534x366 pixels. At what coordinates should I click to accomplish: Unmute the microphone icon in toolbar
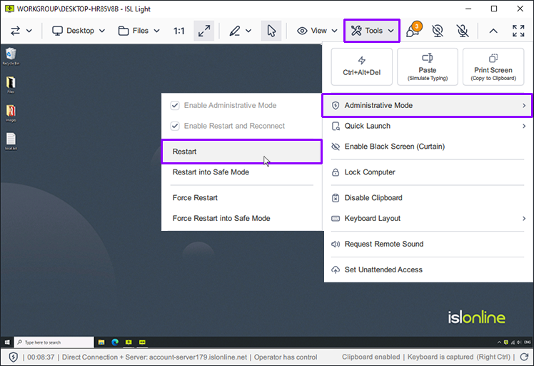[463, 31]
